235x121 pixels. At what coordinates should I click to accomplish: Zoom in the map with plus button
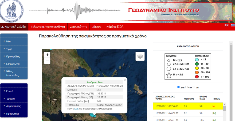click(x=47, y=55)
